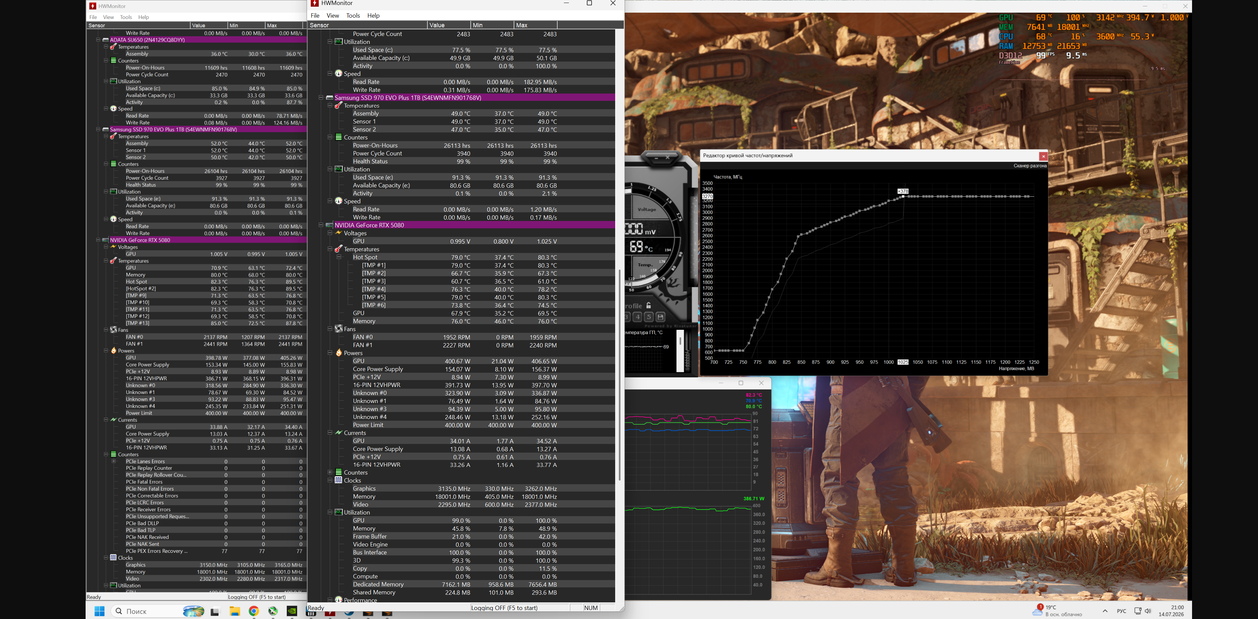Collapse NVIDIA GeForce RTX 5080 node in front window
This screenshot has width=1258, height=619.
pyautogui.click(x=321, y=225)
